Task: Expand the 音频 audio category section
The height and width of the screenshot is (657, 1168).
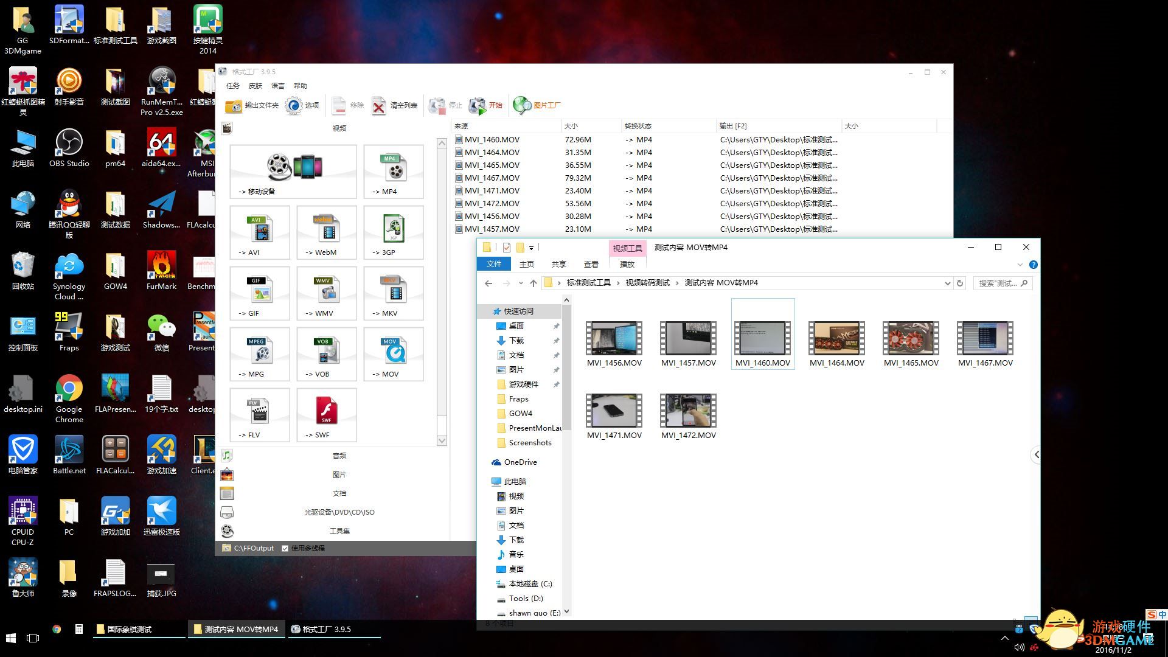Action: point(339,456)
